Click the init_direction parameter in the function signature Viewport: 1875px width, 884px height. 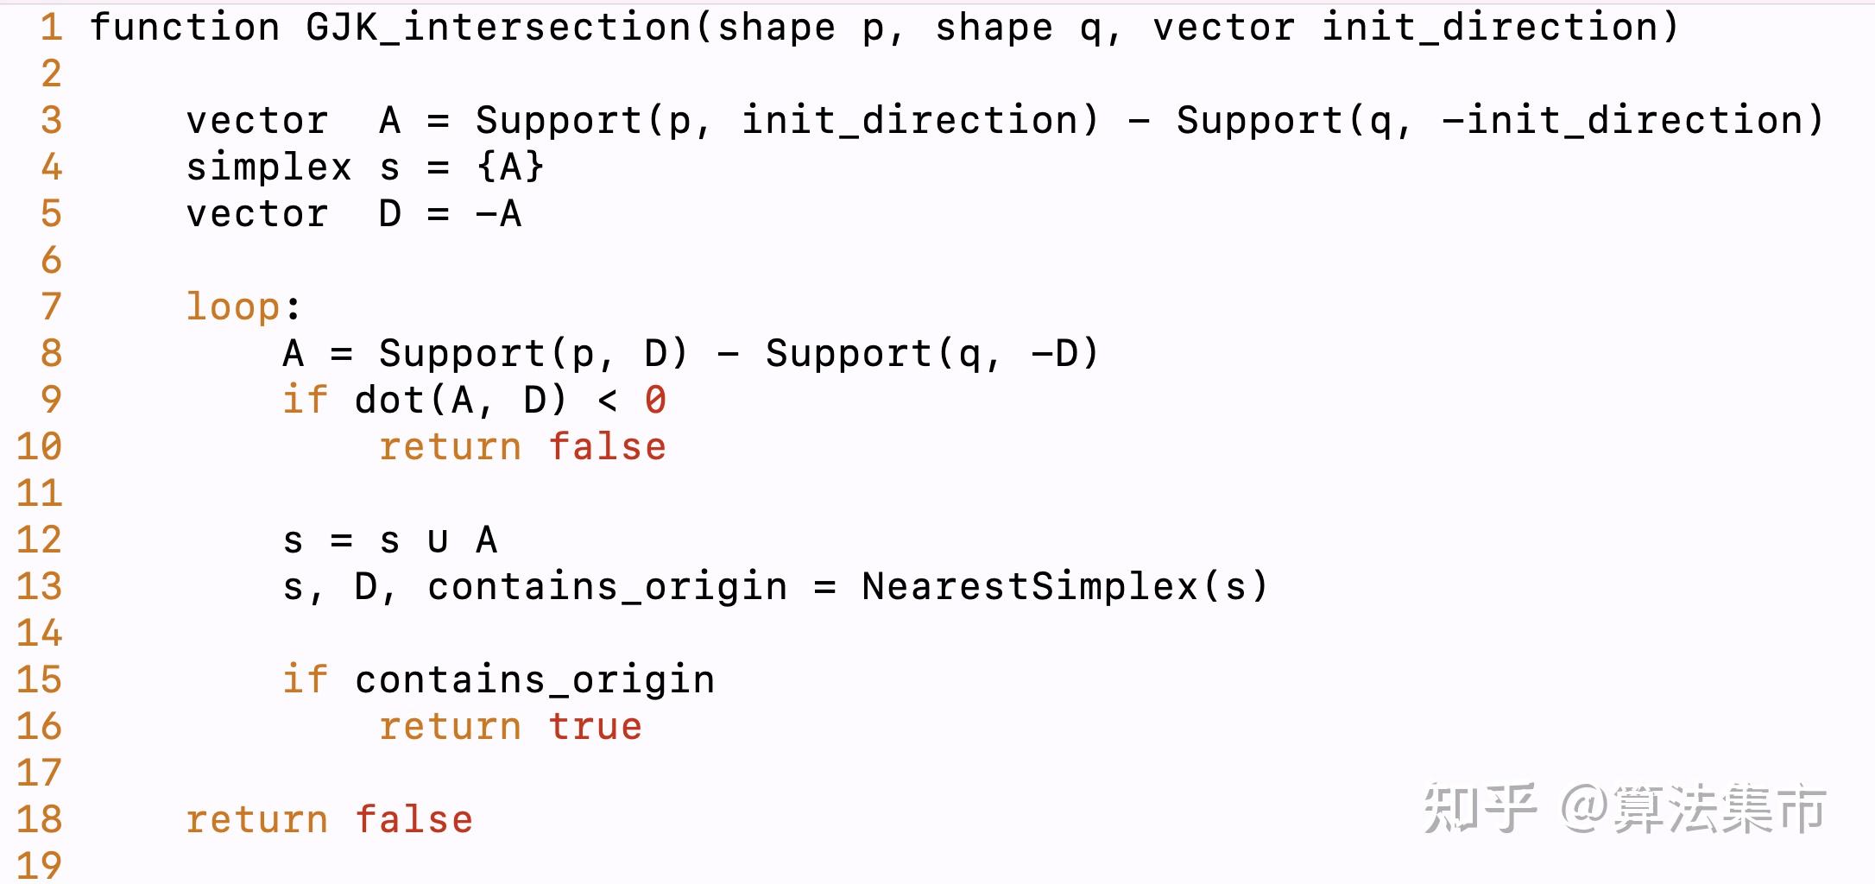[1499, 28]
